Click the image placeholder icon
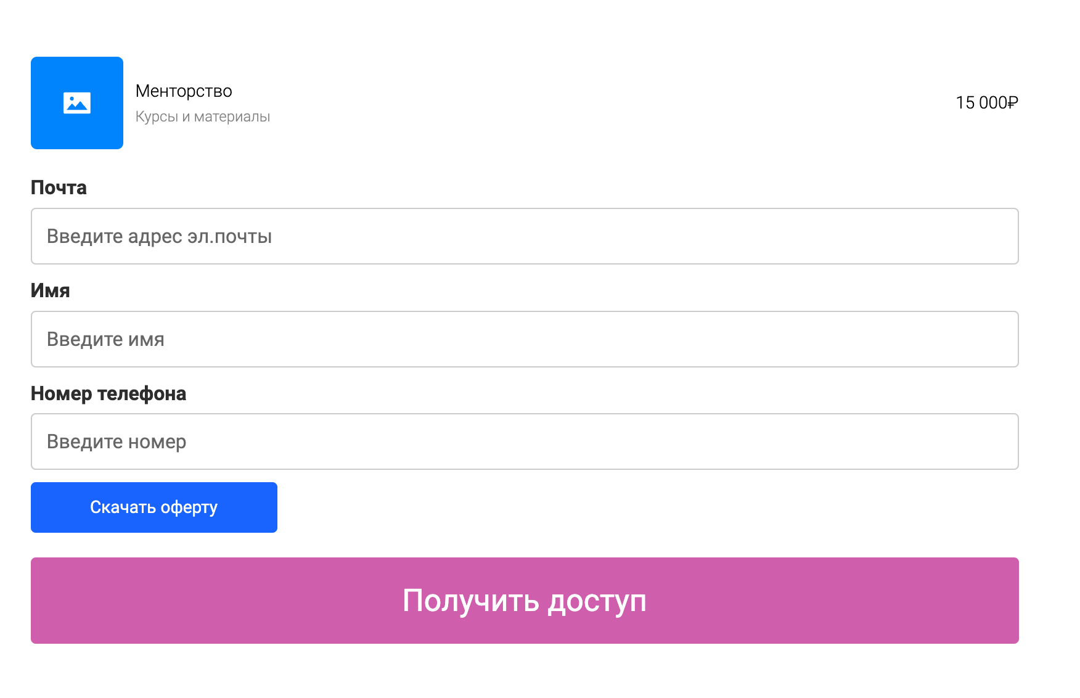 77,103
